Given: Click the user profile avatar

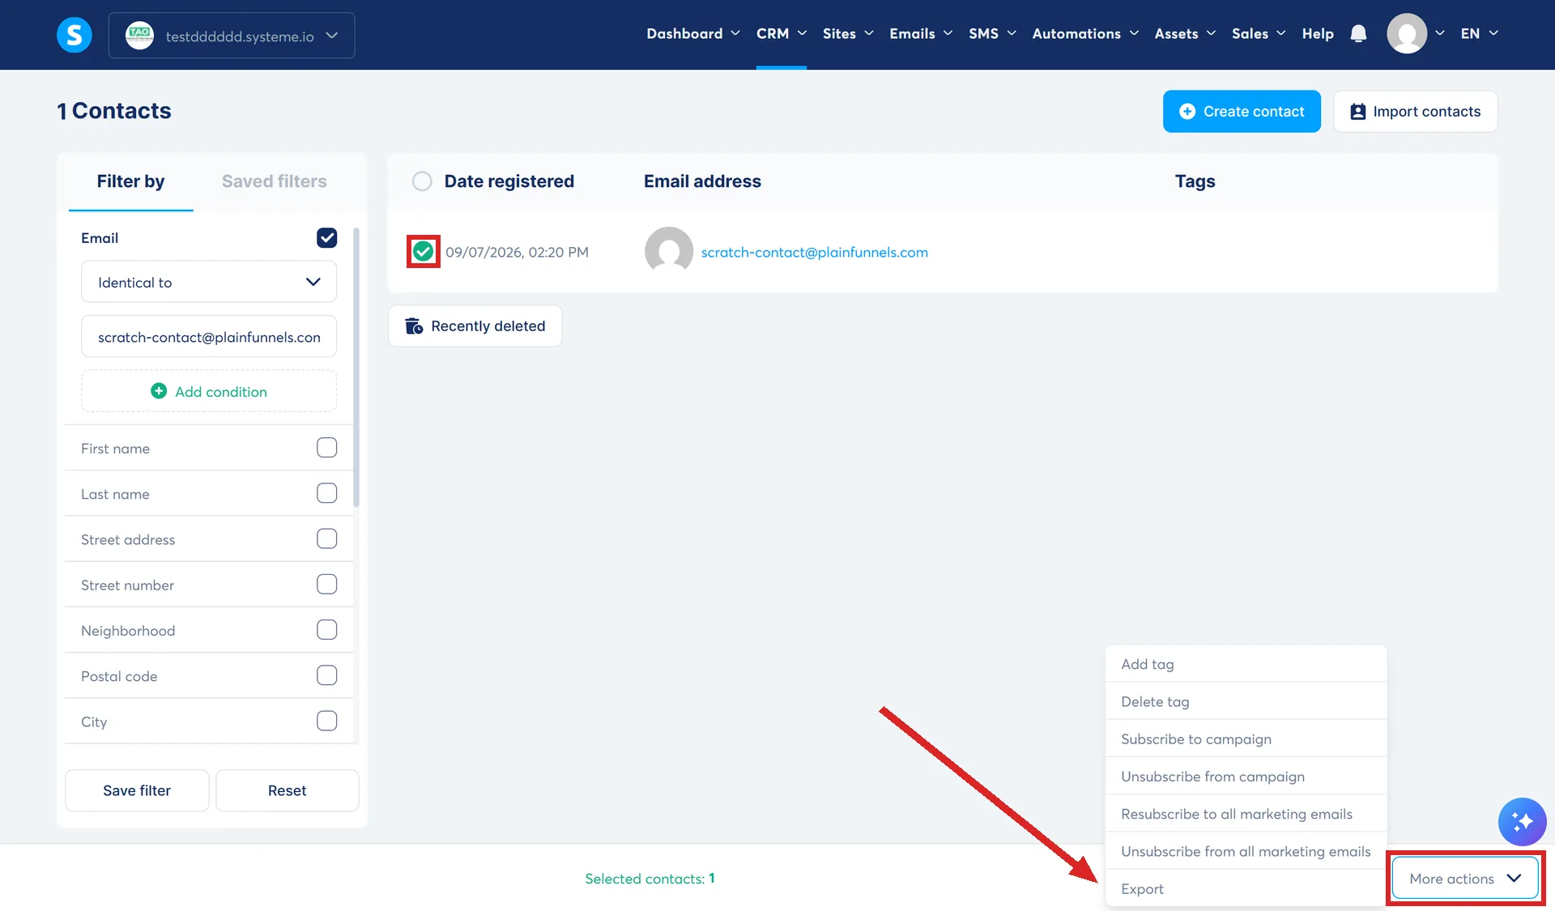Looking at the screenshot, I should pos(1407,34).
